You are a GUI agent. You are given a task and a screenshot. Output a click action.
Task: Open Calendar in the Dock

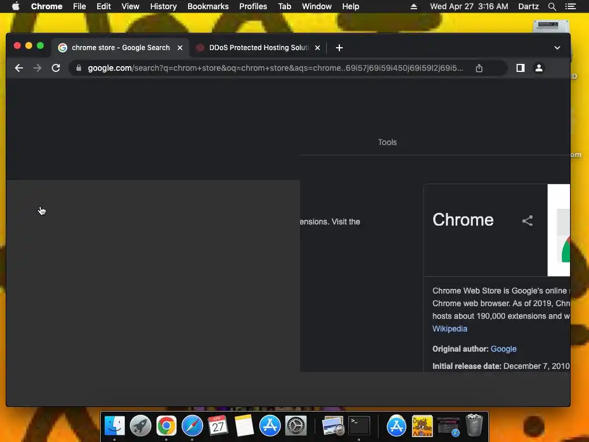coord(218,426)
